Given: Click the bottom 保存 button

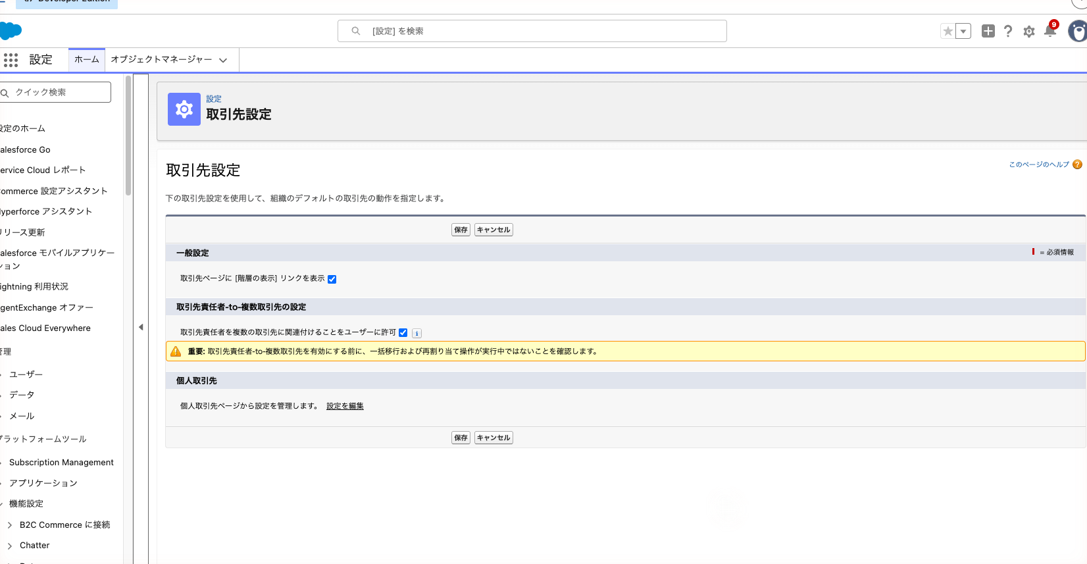Looking at the screenshot, I should (x=461, y=438).
